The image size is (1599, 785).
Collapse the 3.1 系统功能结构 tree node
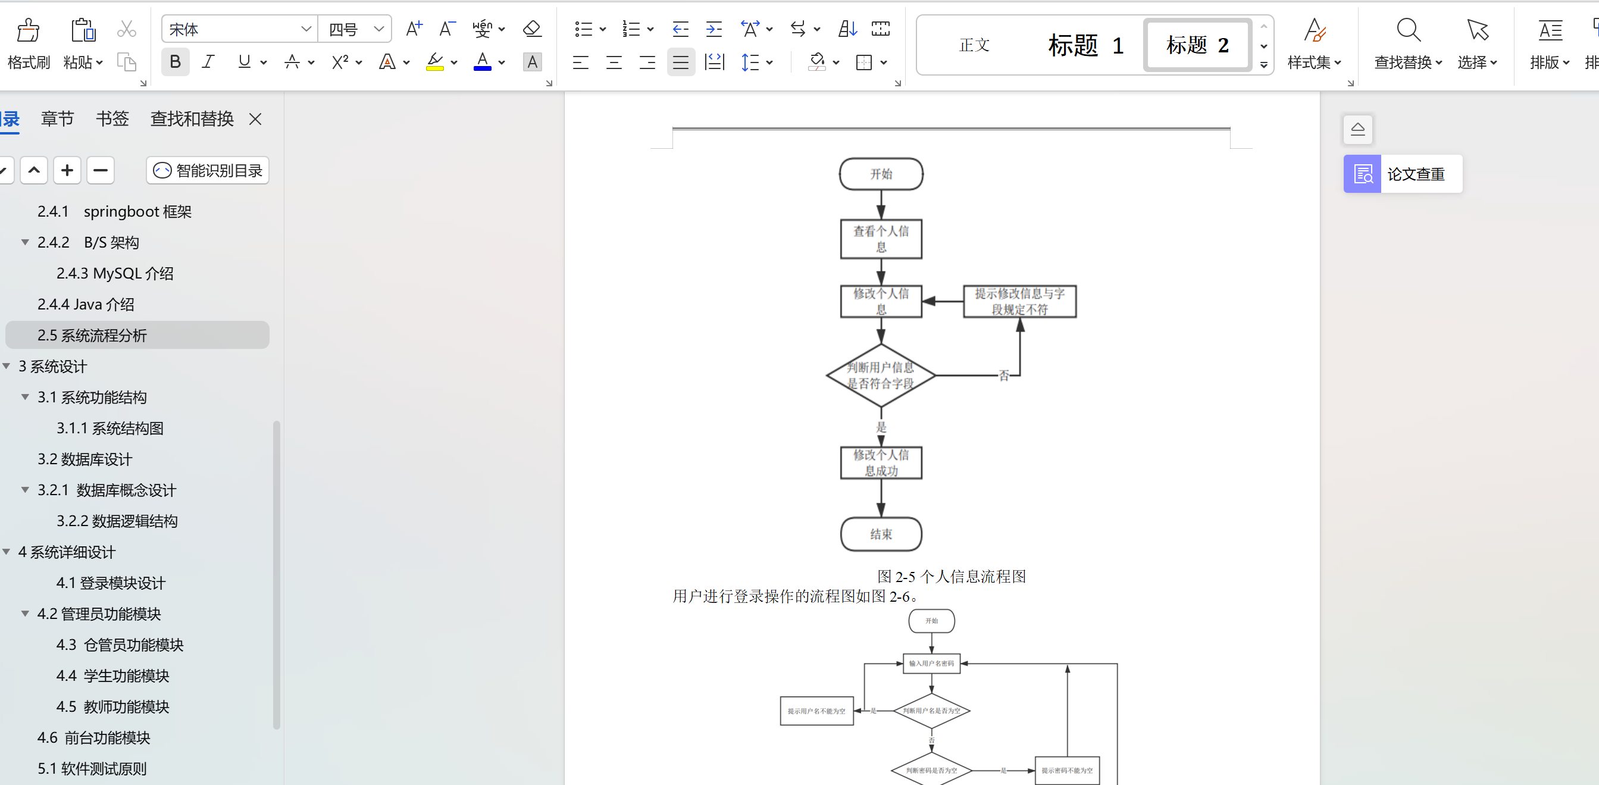point(26,397)
